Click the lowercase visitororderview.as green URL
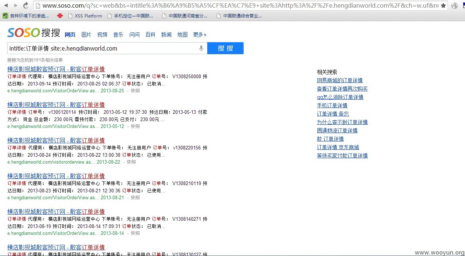 pos(51,162)
